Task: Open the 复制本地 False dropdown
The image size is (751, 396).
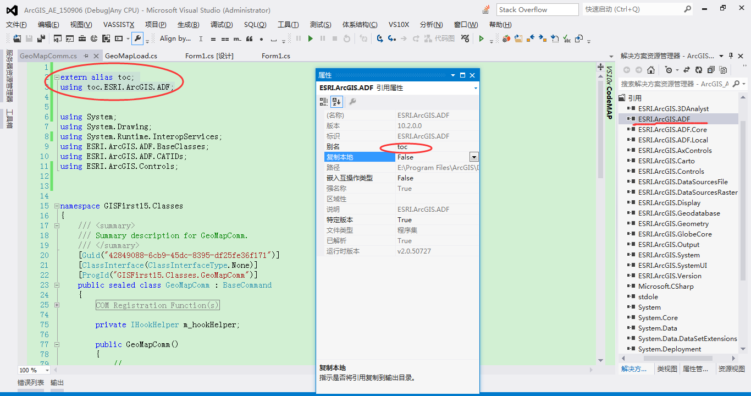Action: pyautogui.click(x=473, y=157)
